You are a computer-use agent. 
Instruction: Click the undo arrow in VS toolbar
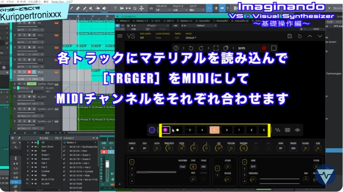[191, 48]
